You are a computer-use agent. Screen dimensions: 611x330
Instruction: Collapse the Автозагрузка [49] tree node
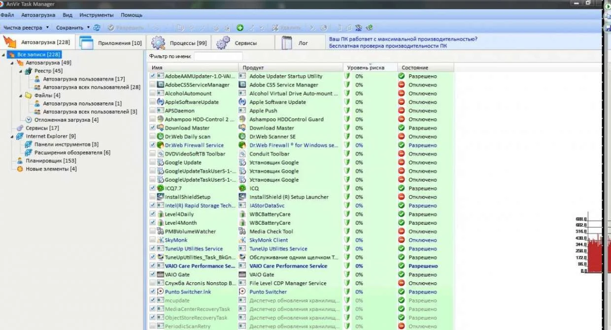pyautogui.click(x=12, y=63)
